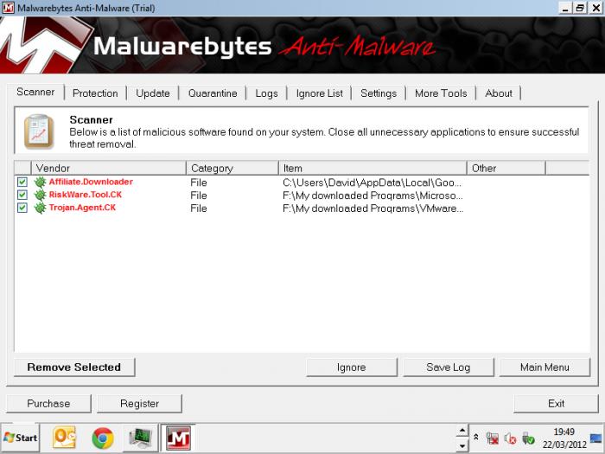Viewport: 605px width, 454px height.
Task: Click the muted volume tray icon
Action: tap(510, 438)
